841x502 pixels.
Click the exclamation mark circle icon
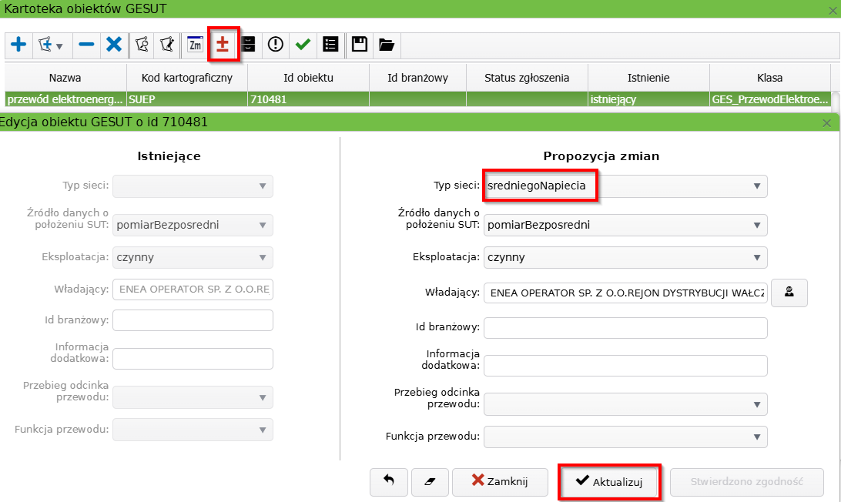275,45
